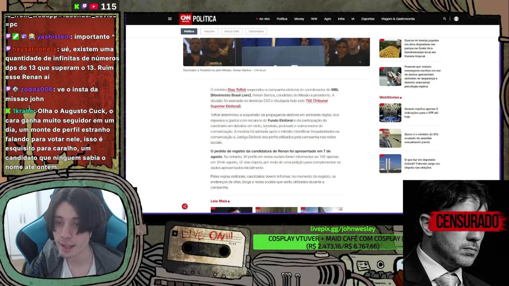Click the paragraph starting 'Pelas regras eleitorais'

pyautogui.click(x=273, y=182)
